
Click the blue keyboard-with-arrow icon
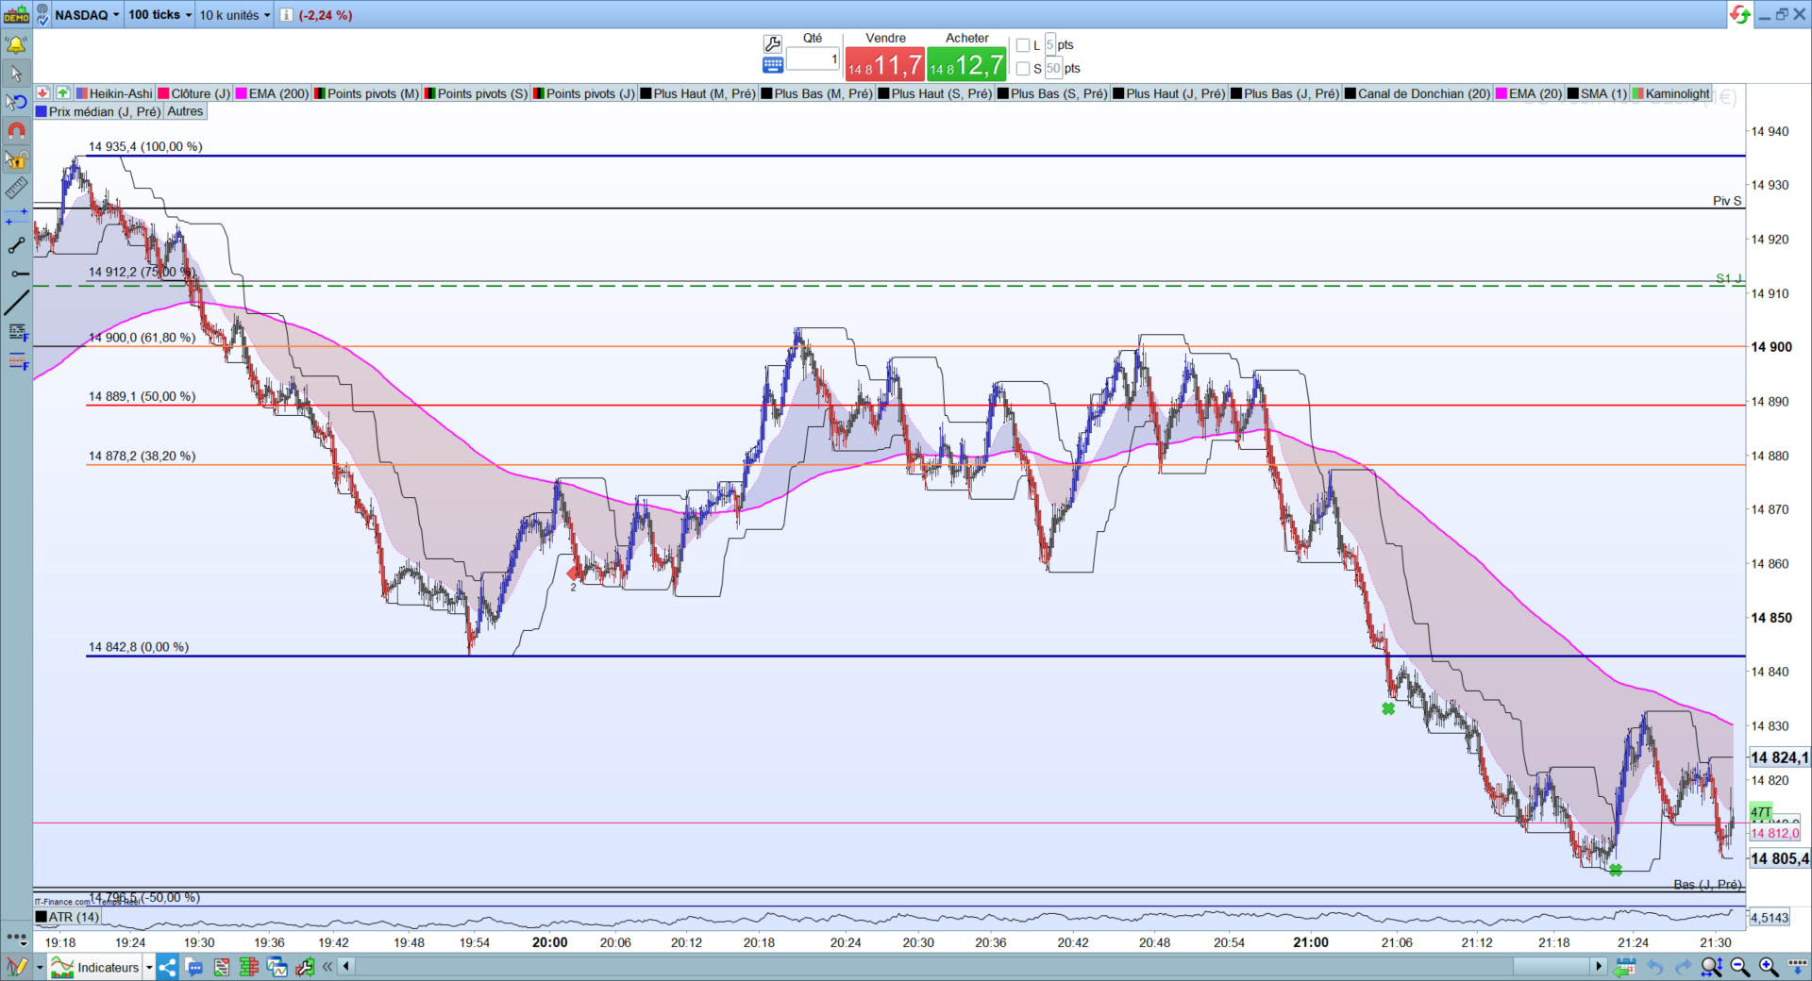click(1798, 967)
